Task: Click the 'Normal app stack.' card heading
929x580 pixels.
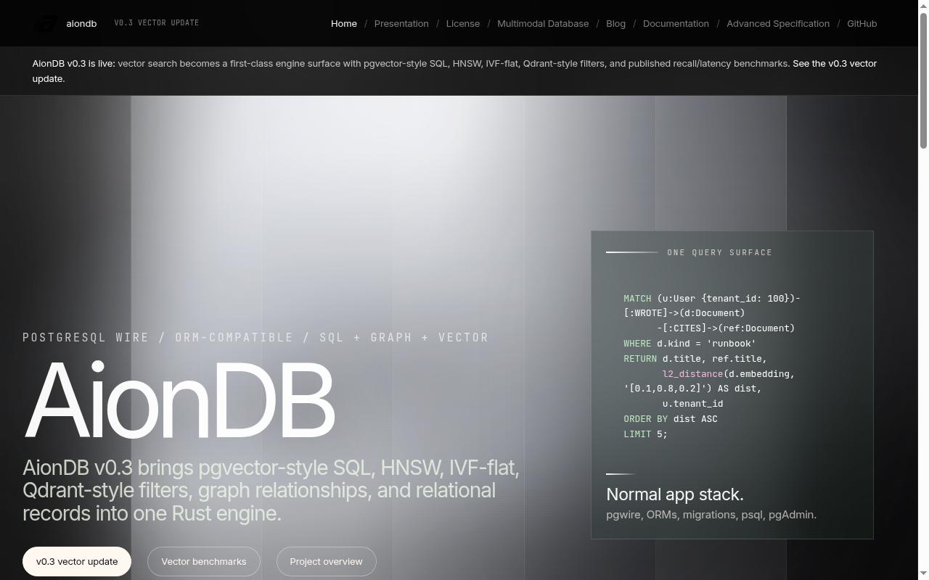Action: pos(675,494)
